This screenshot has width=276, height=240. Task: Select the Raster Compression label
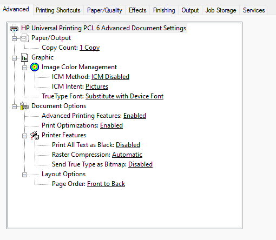pyautogui.click(x=81, y=155)
